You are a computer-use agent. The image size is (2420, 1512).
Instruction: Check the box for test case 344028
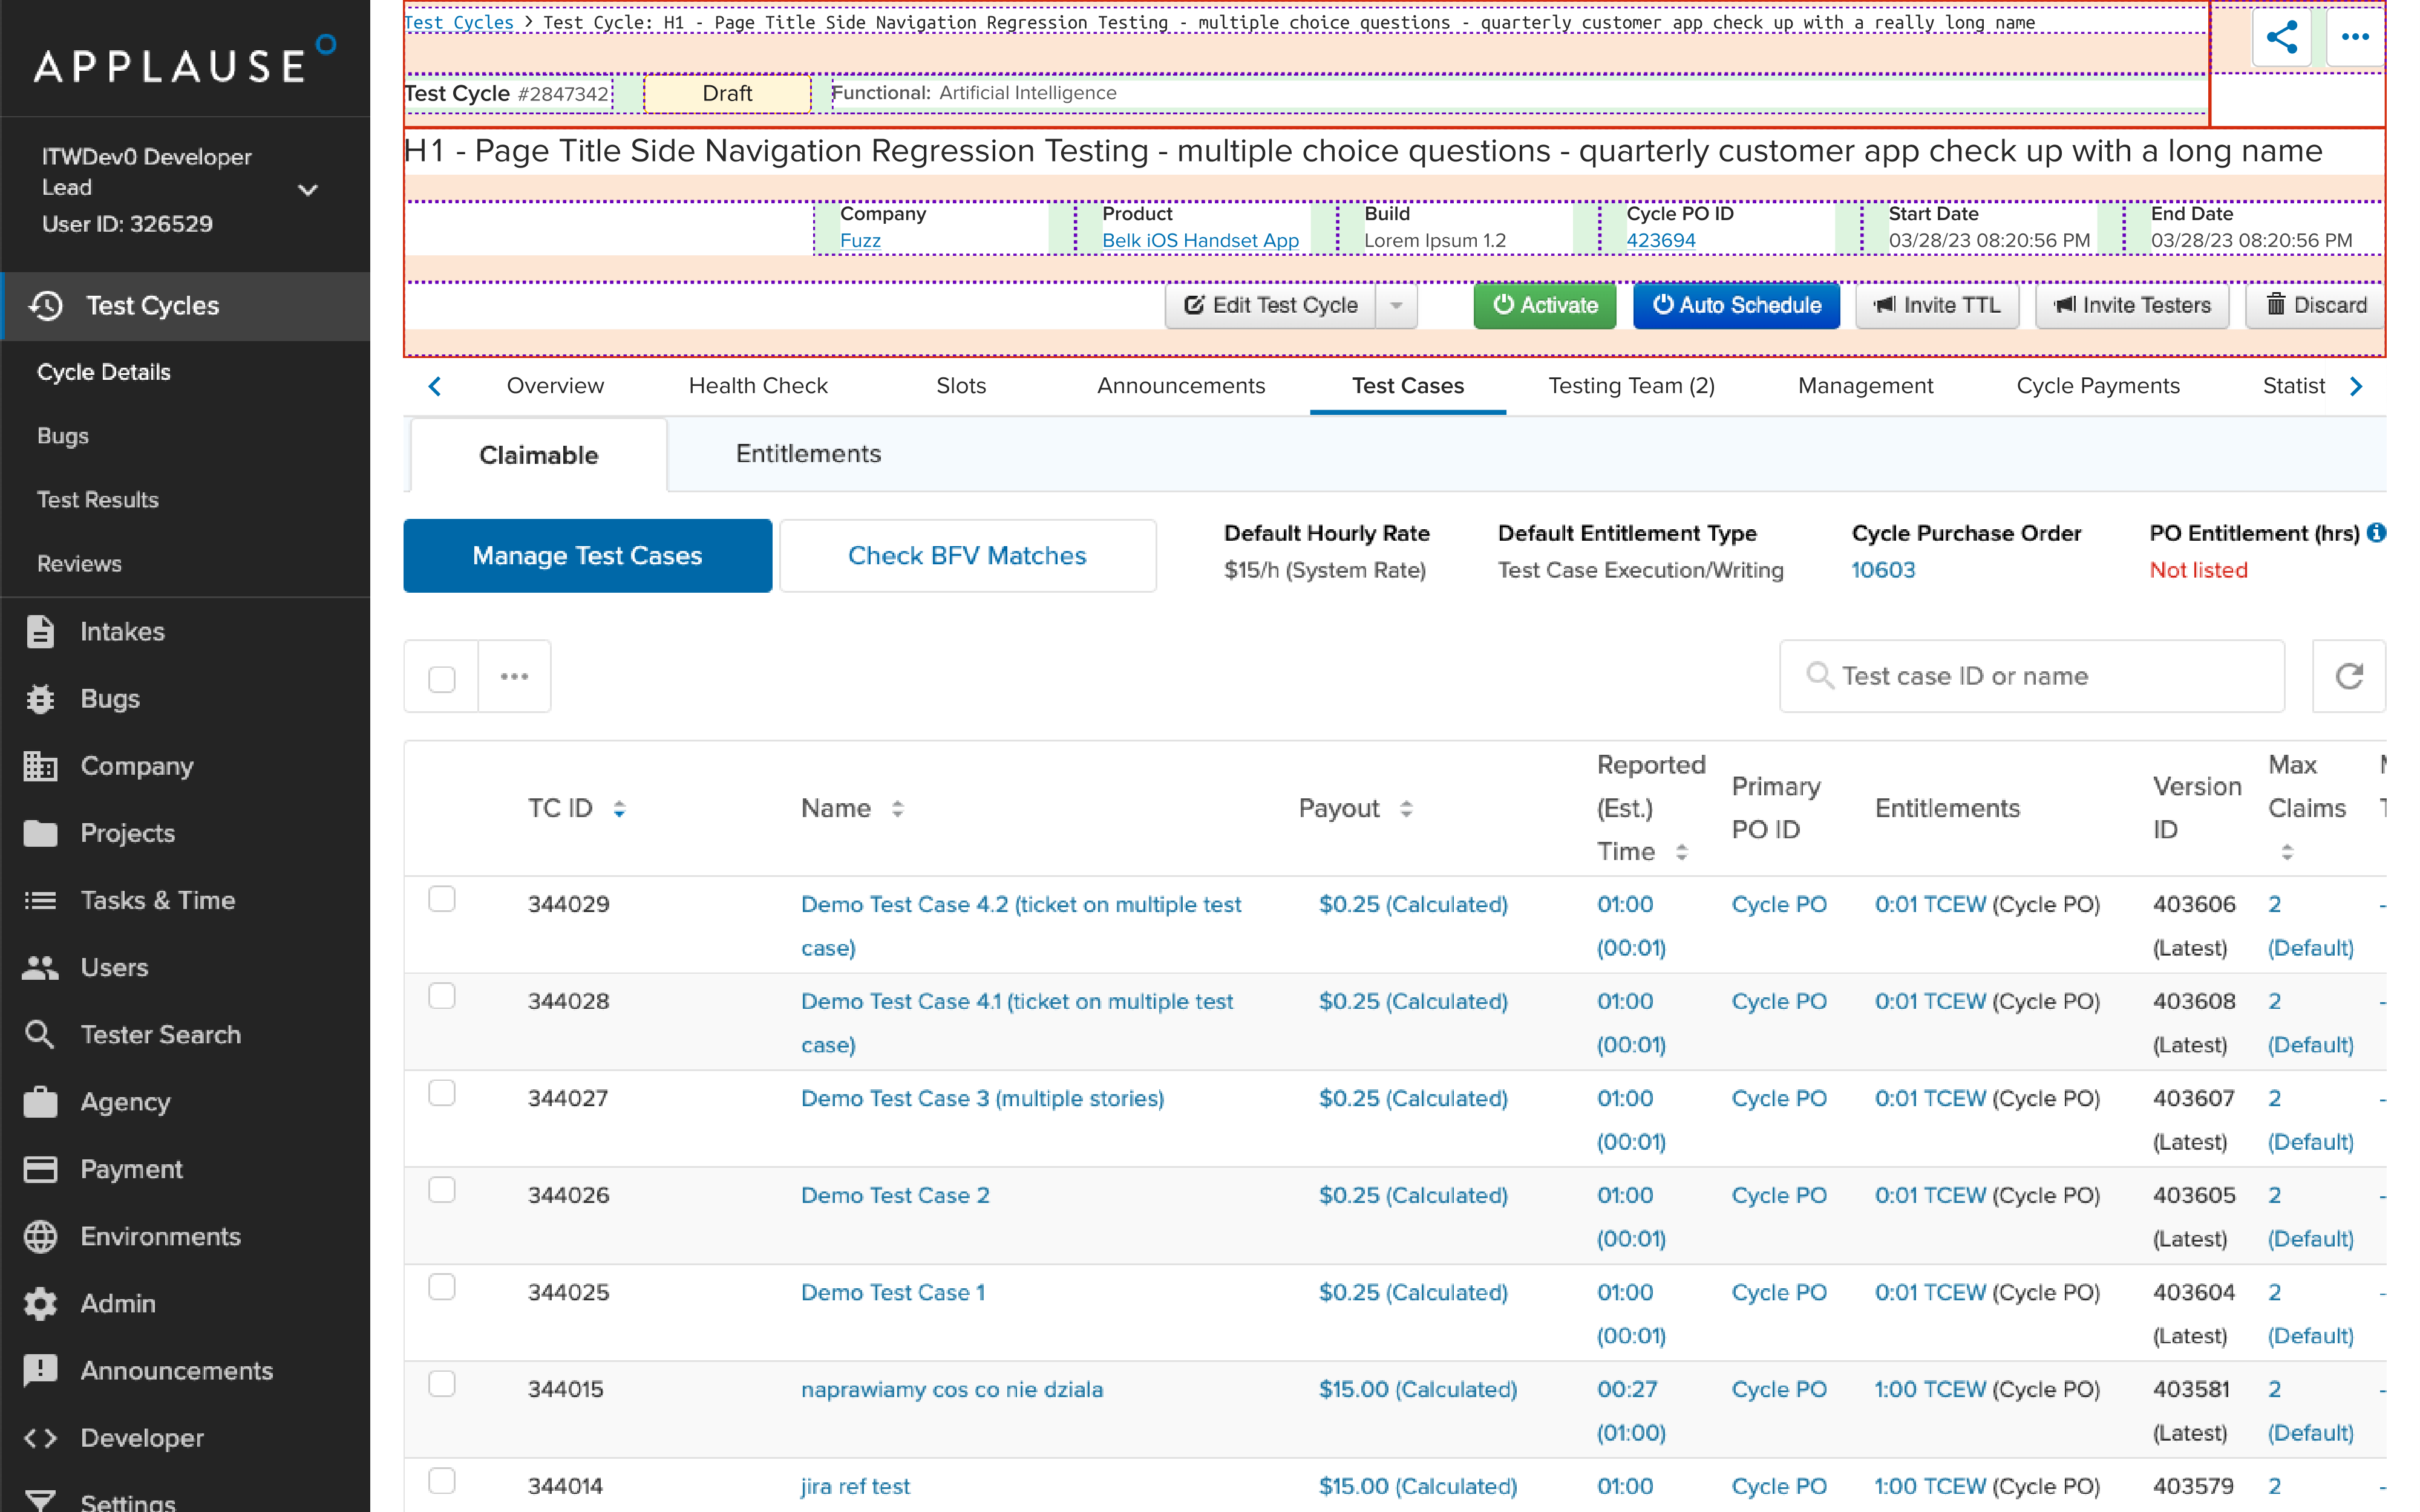coord(441,996)
